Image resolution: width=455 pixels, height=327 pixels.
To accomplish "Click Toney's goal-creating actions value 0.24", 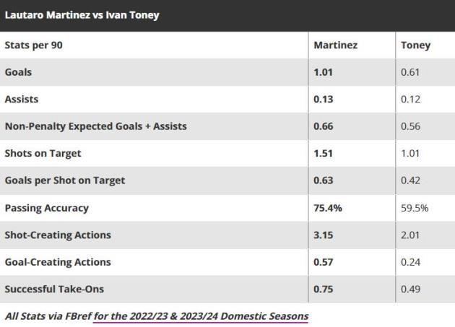I will [x=410, y=262].
